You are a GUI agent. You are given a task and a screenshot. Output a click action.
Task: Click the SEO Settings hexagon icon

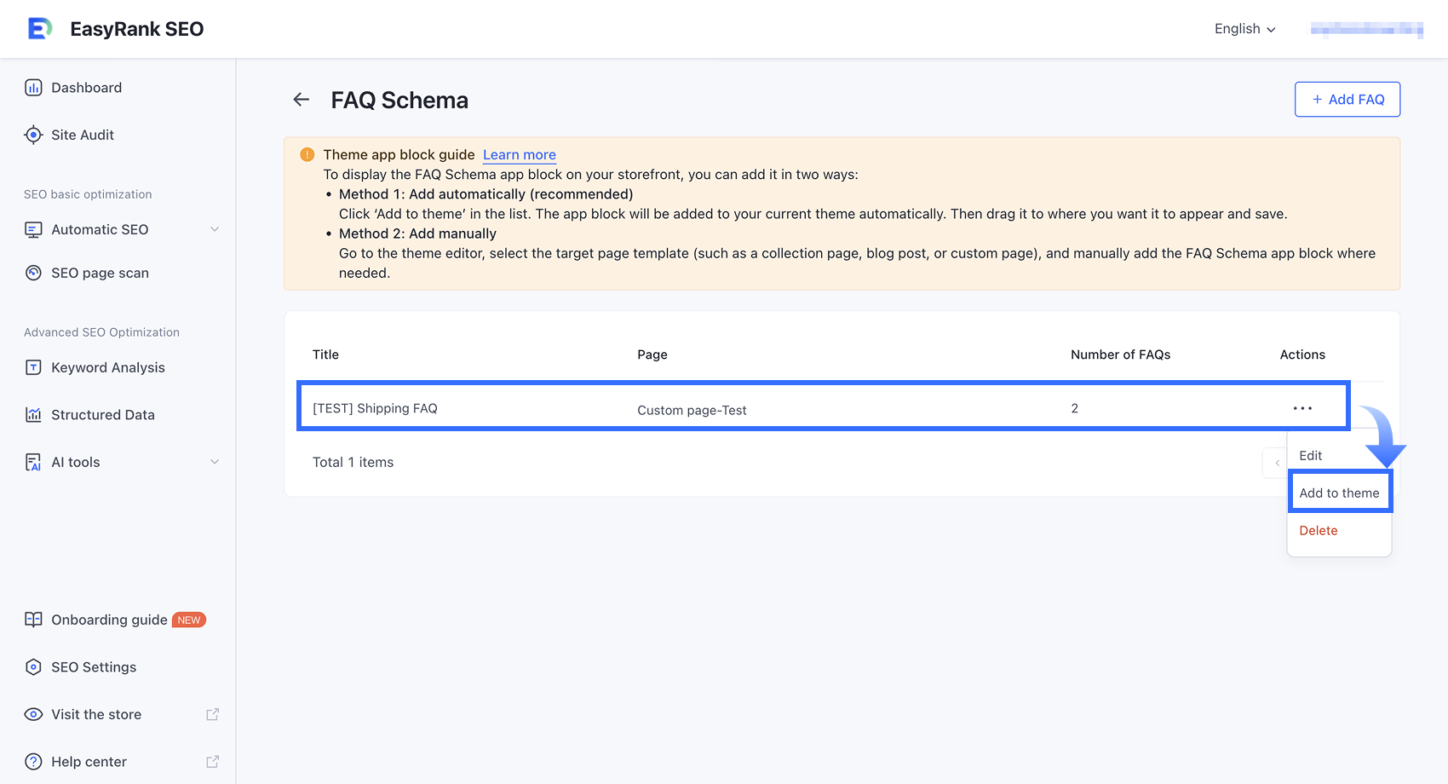(33, 667)
